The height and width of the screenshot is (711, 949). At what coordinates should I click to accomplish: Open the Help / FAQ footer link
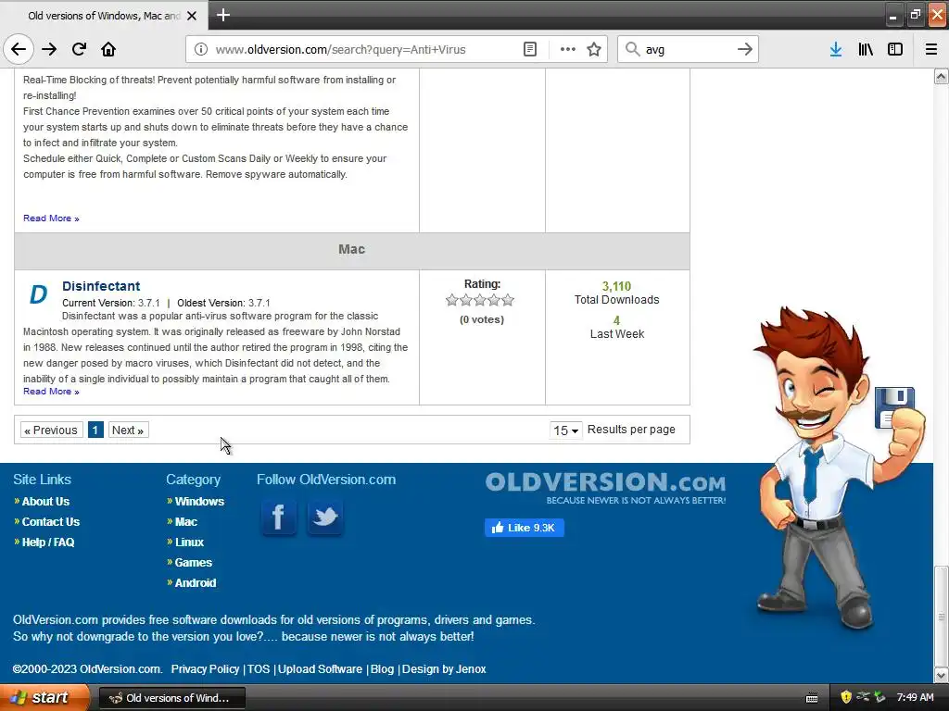[x=48, y=543]
